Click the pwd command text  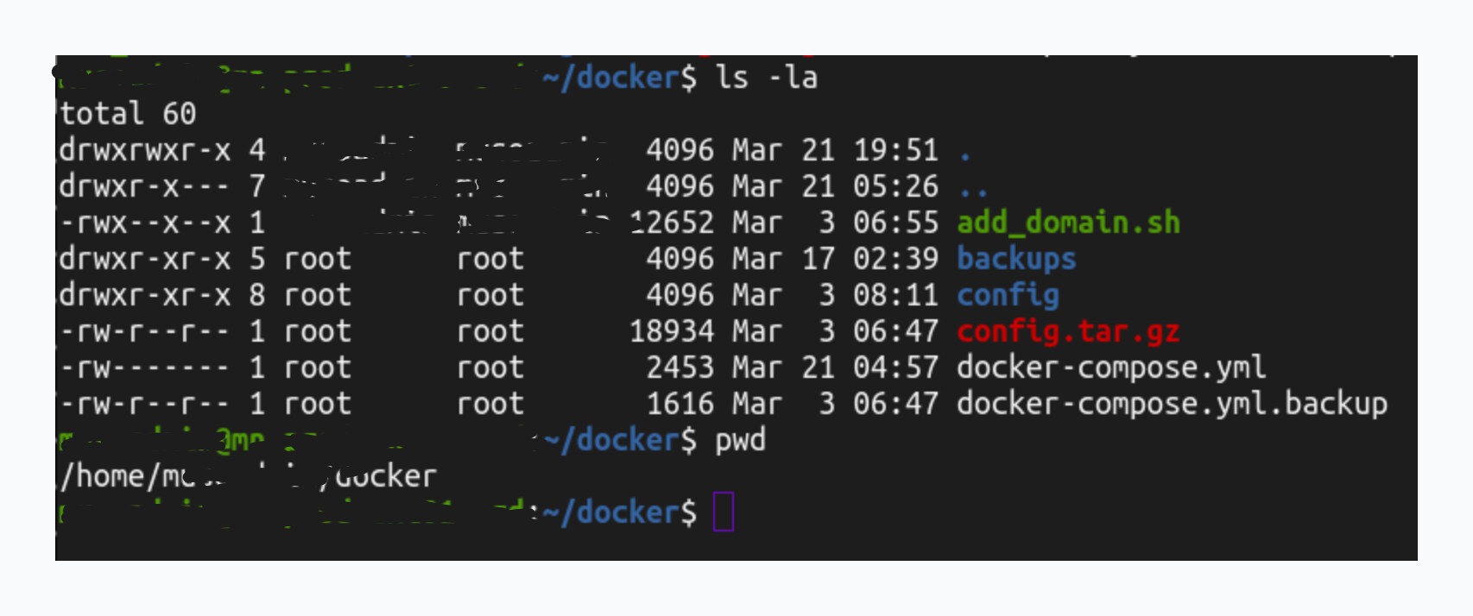coord(740,440)
